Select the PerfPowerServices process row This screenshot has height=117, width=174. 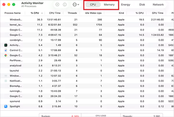tap(87, 60)
